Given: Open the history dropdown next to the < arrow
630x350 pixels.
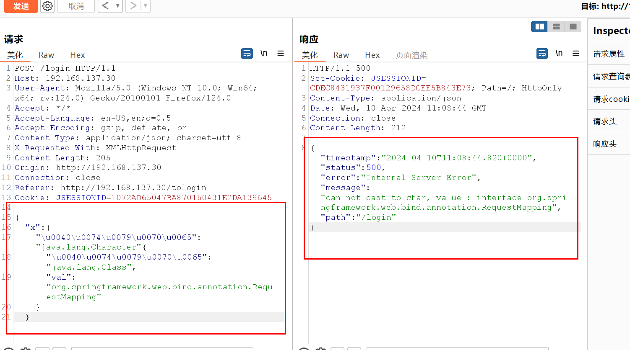Looking at the screenshot, I should pos(118,5).
